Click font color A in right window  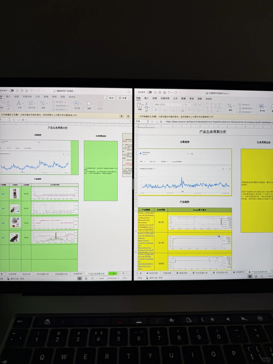click(x=189, y=110)
